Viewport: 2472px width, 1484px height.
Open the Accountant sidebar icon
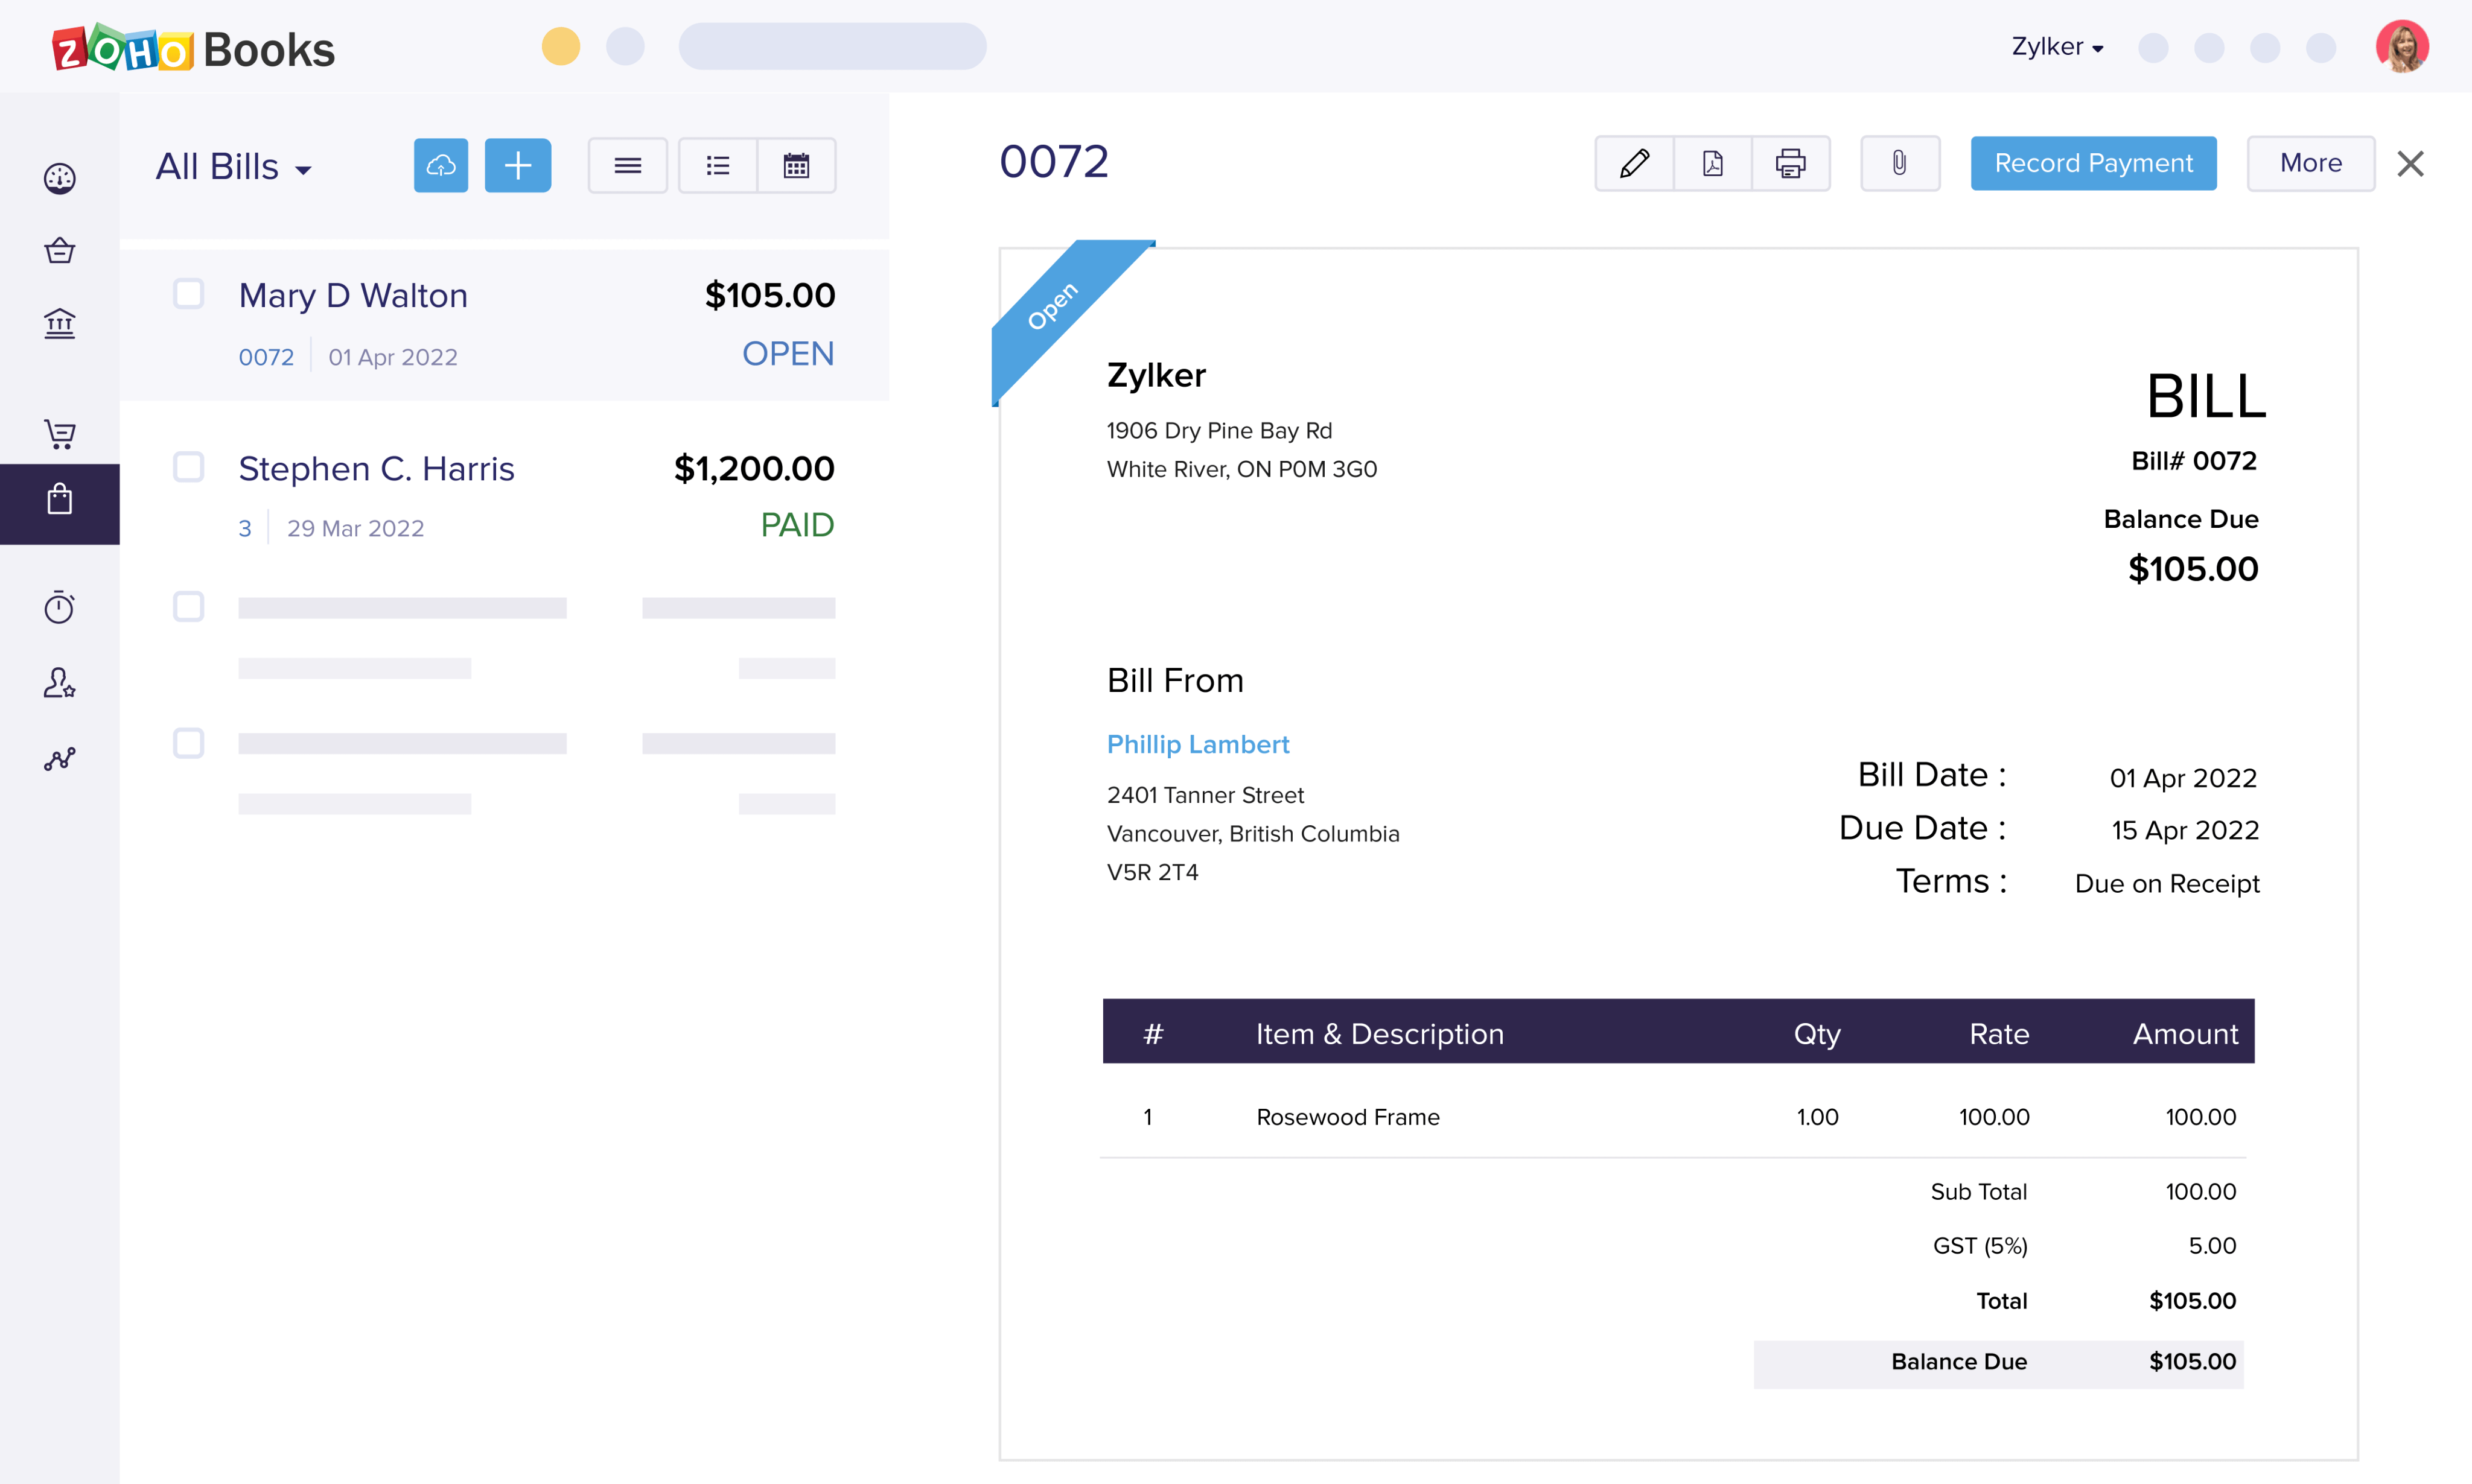(59, 683)
